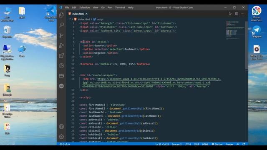Open the Search view in activity bar
Viewport: 267px width, 150px height.
[61, 25]
